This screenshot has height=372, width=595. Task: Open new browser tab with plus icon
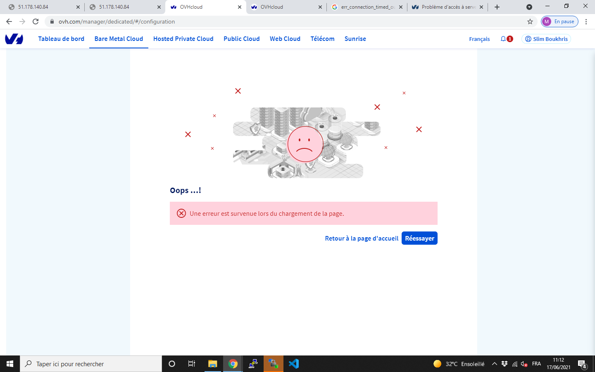[x=497, y=7]
